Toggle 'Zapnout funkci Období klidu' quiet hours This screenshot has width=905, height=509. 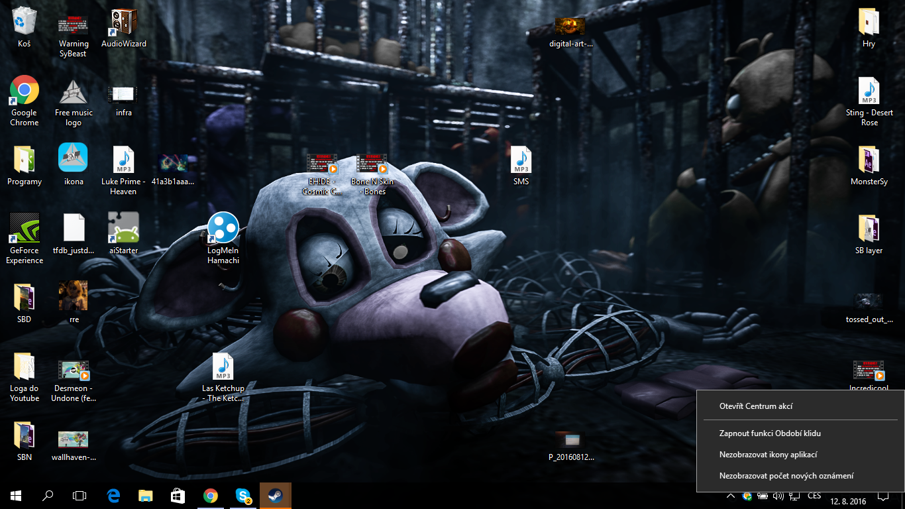coord(770,433)
